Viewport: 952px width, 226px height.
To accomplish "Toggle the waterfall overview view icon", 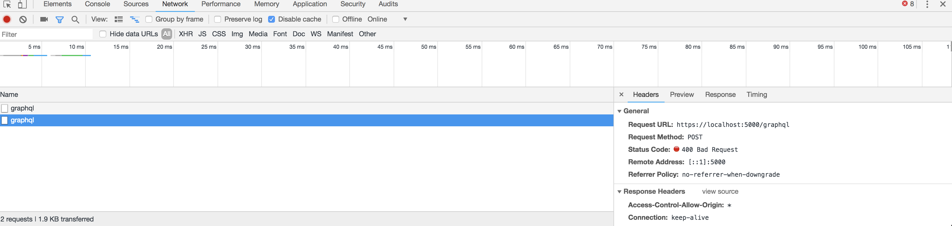I will [x=135, y=20].
